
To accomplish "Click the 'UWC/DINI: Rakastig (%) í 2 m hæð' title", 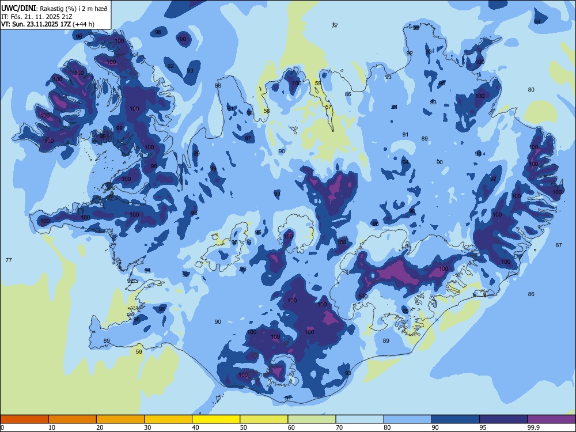I will [54, 9].
